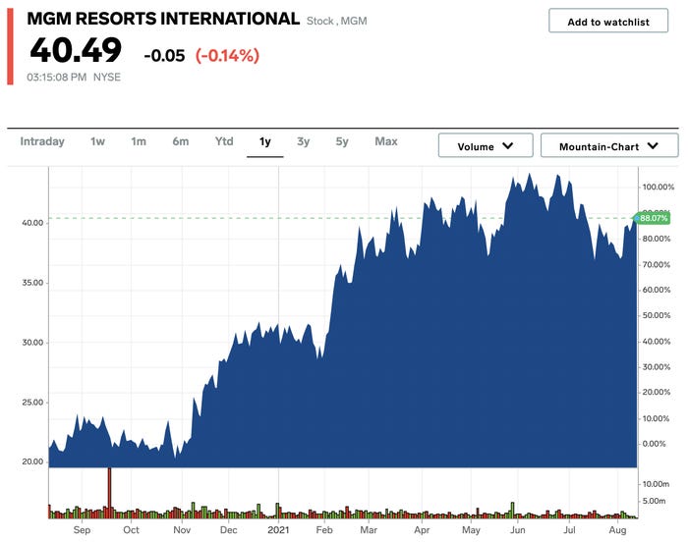
Task: Click the Mar x-axis label
Action: [x=369, y=529]
